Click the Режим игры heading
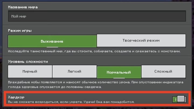The image size is (194, 109). click(x=20, y=31)
